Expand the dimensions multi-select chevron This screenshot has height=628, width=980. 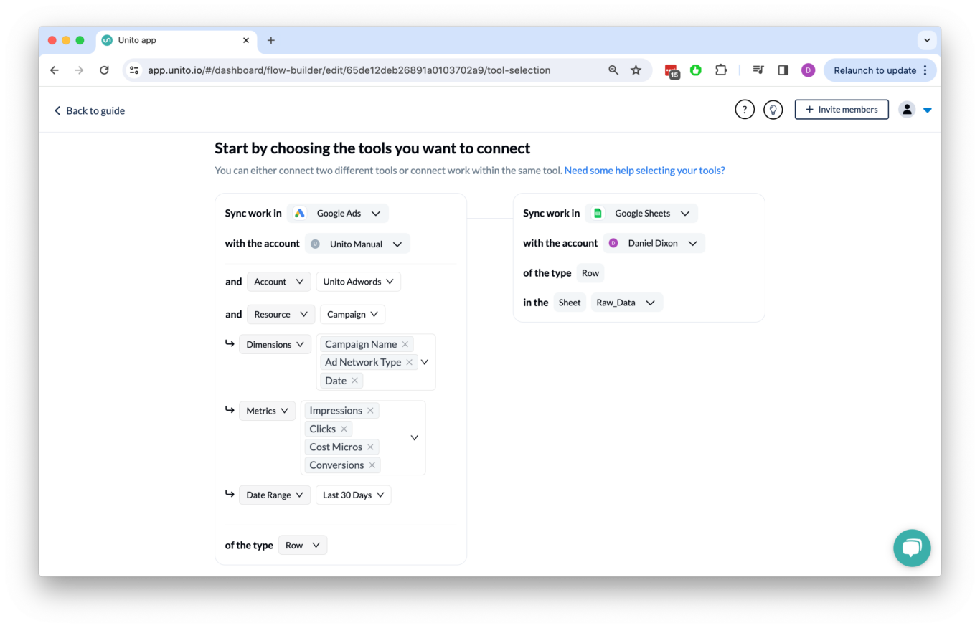coord(424,362)
